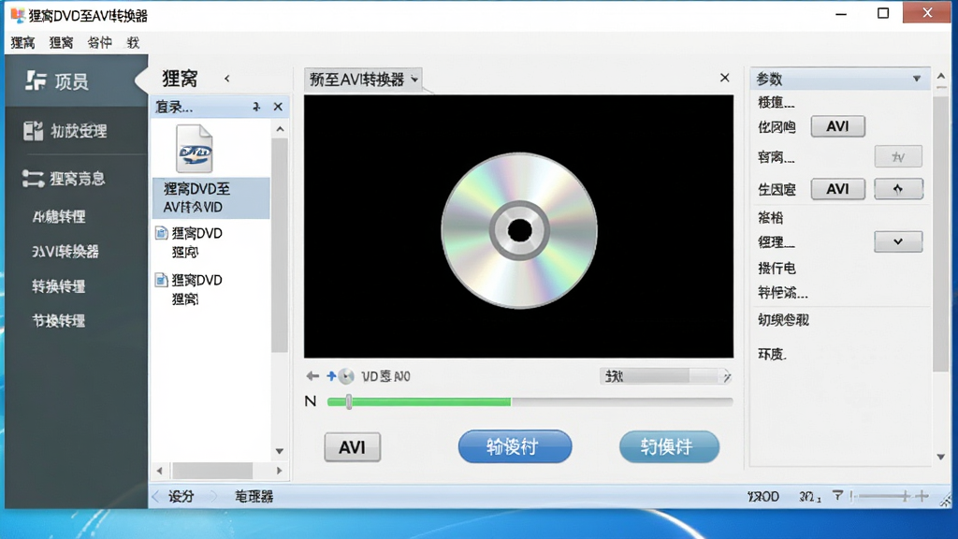This screenshot has height=539, width=958.
Task: Click the zoom plus icon in status bar
Action: pos(922,496)
